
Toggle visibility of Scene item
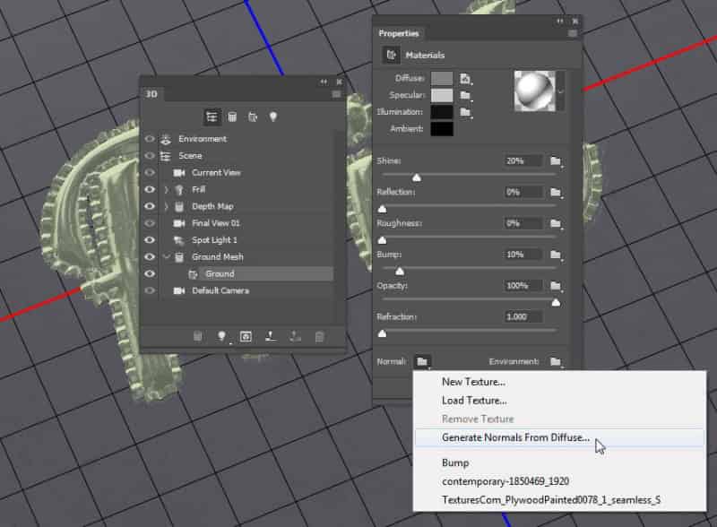click(150, 156)
